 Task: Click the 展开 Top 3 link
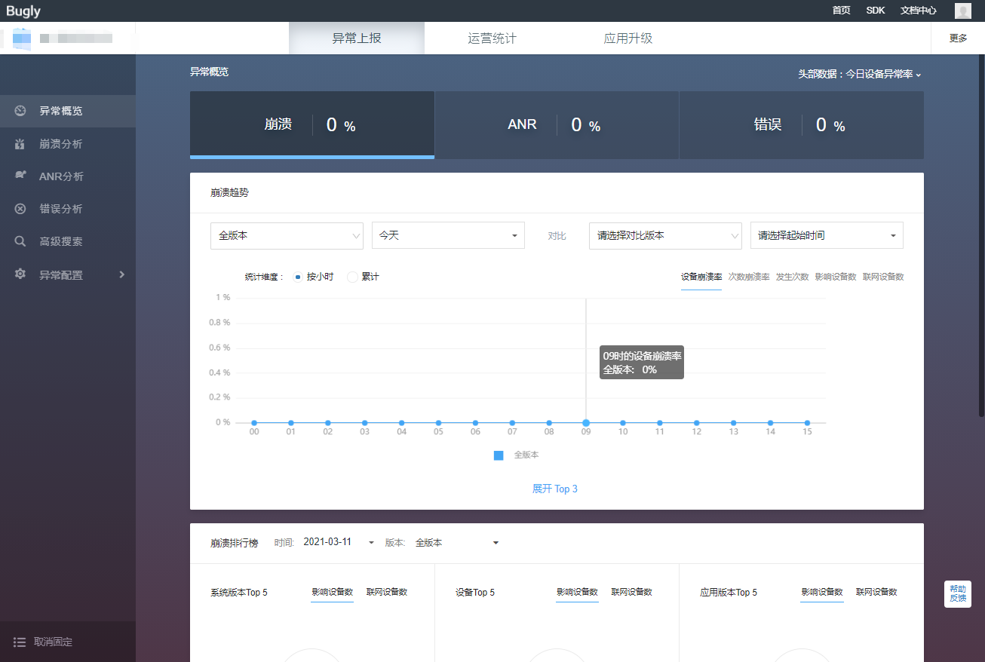coord(555,489)
